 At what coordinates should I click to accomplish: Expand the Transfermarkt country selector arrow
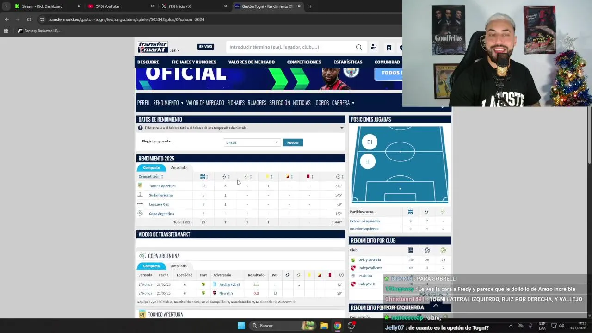[x=178, y=50]
